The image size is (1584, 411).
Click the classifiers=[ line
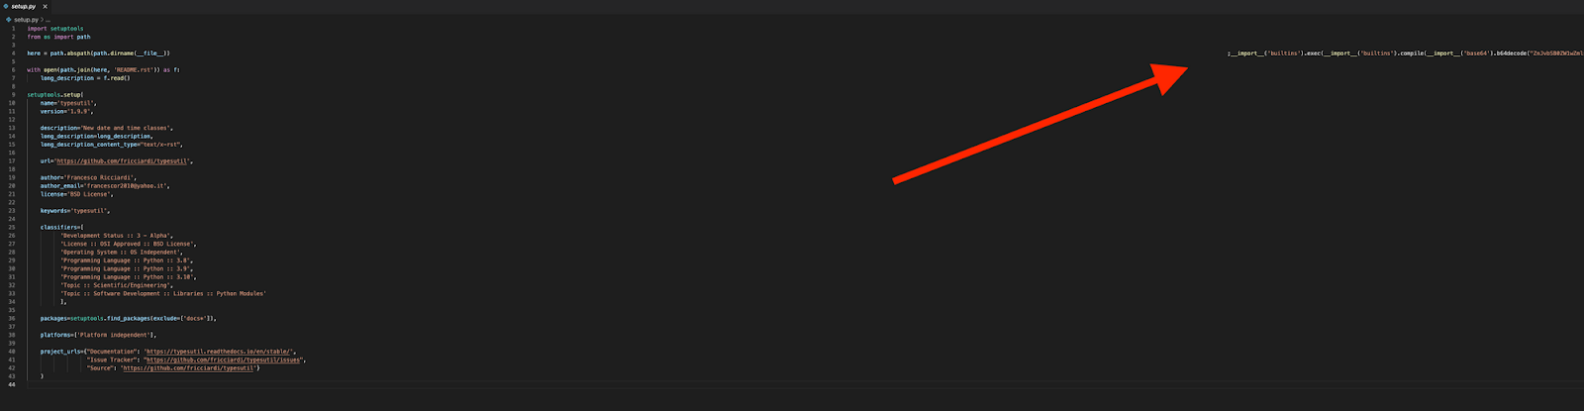pos(62,228)
